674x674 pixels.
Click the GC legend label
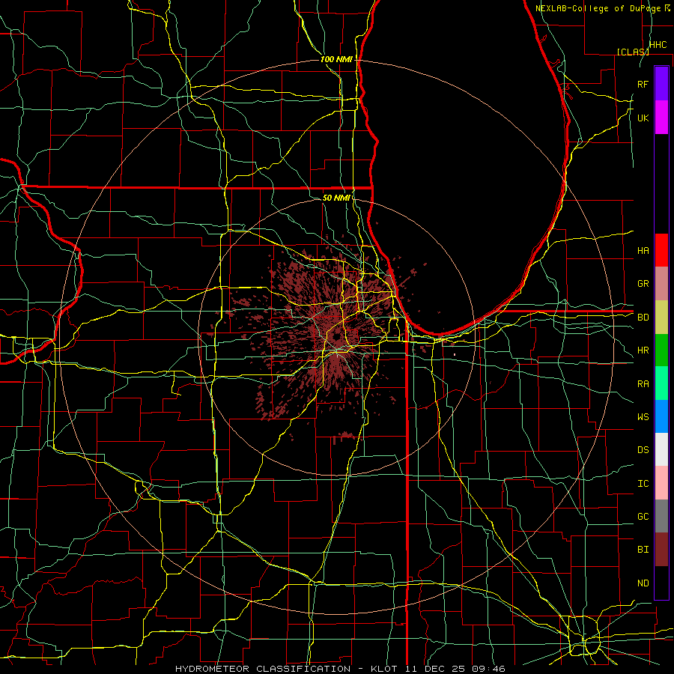click(x=643, y=517)
